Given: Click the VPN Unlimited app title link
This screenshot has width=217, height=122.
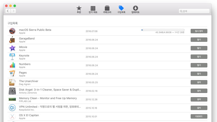Looking at the screenshot, I should pyautogui.click(x=50, y=107).
